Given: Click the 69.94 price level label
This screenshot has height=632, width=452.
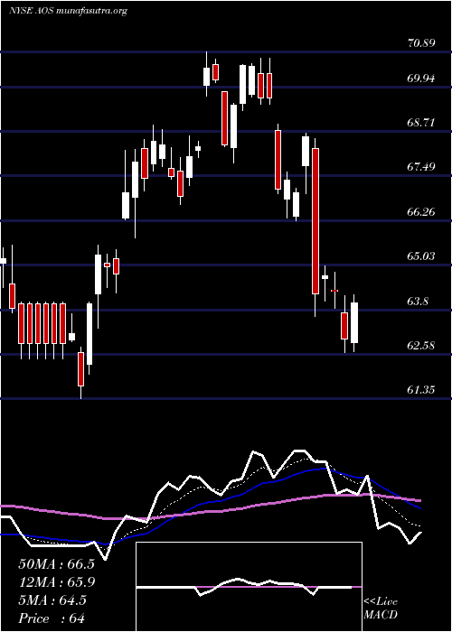Looking at the screenshot, I should (421, 79).
